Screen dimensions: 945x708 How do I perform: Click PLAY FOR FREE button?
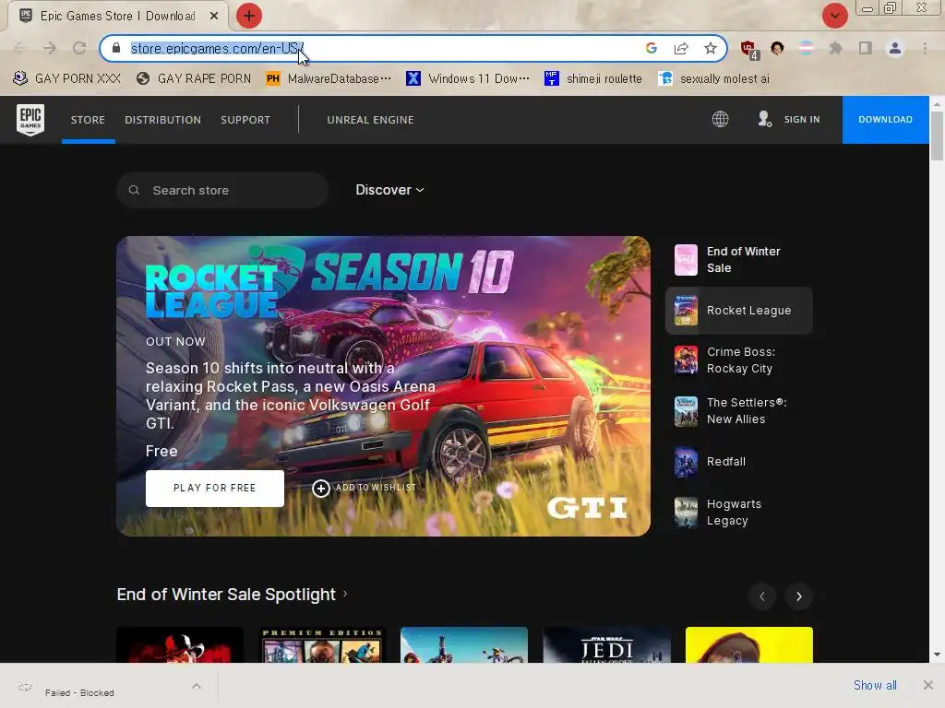(x=214, y=489)
